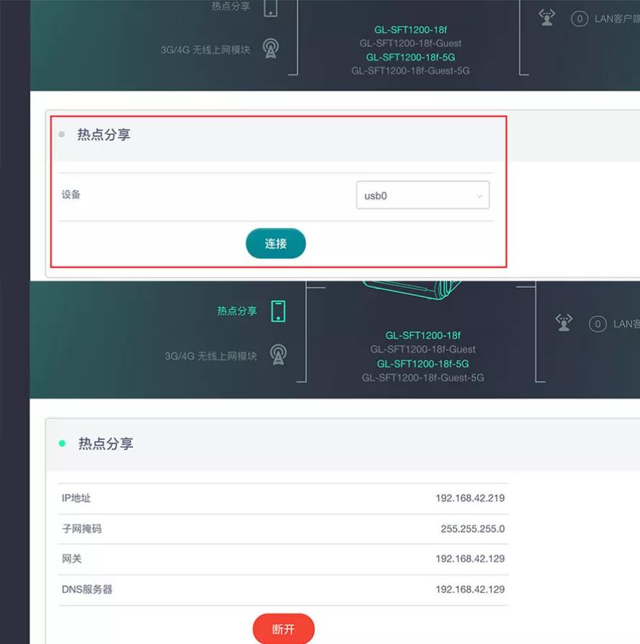Click the lower 3G/4G modem antenna icon

tap(278, 353)
